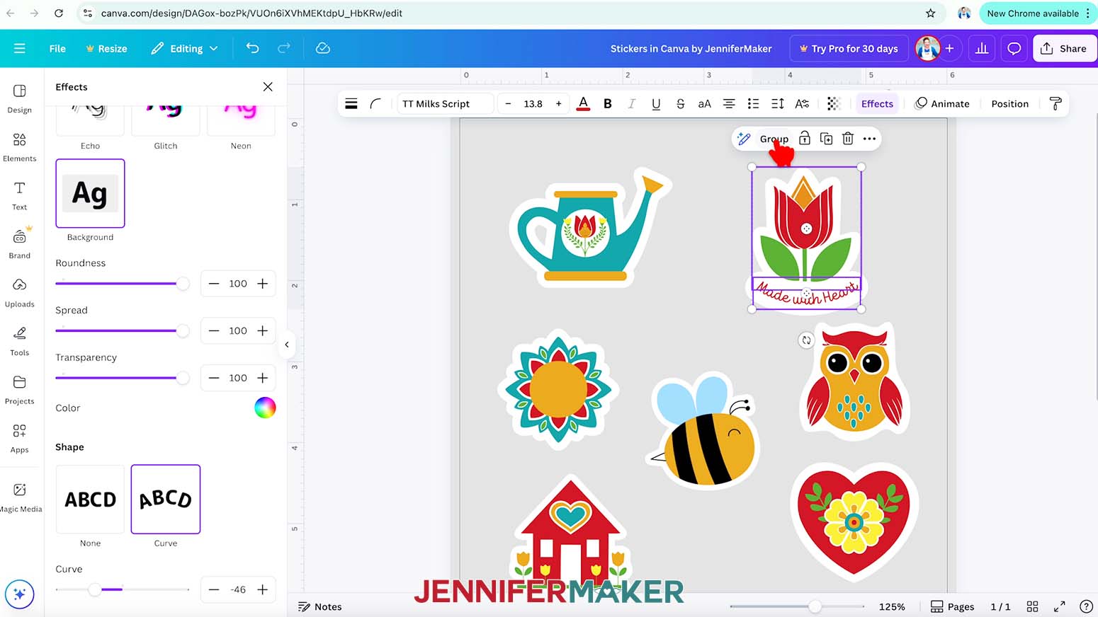Open the TT Milks Script font dropdown
Screen dimensions: 1098x617
[x=443, y=104]
